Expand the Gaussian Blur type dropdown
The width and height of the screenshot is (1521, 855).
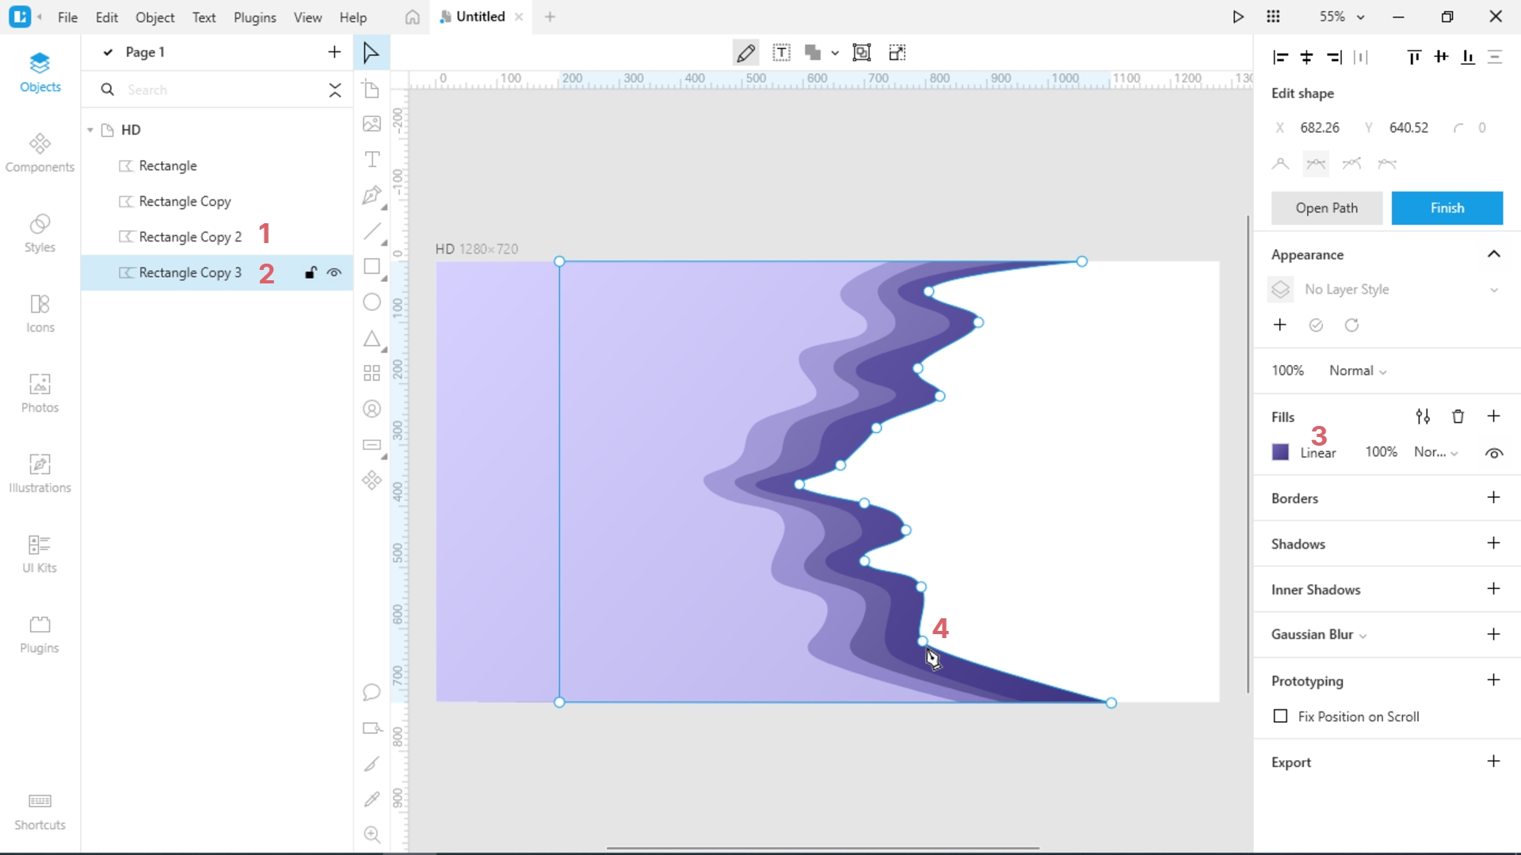[1363, 635]
